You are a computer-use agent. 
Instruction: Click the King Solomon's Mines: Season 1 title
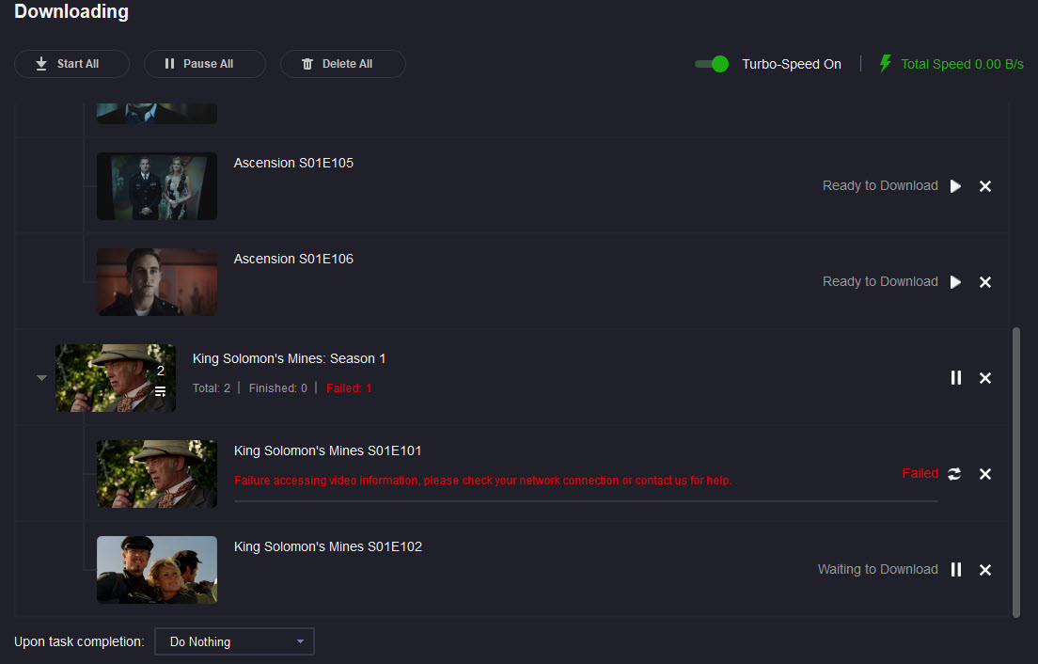click(x=290, y=358)
